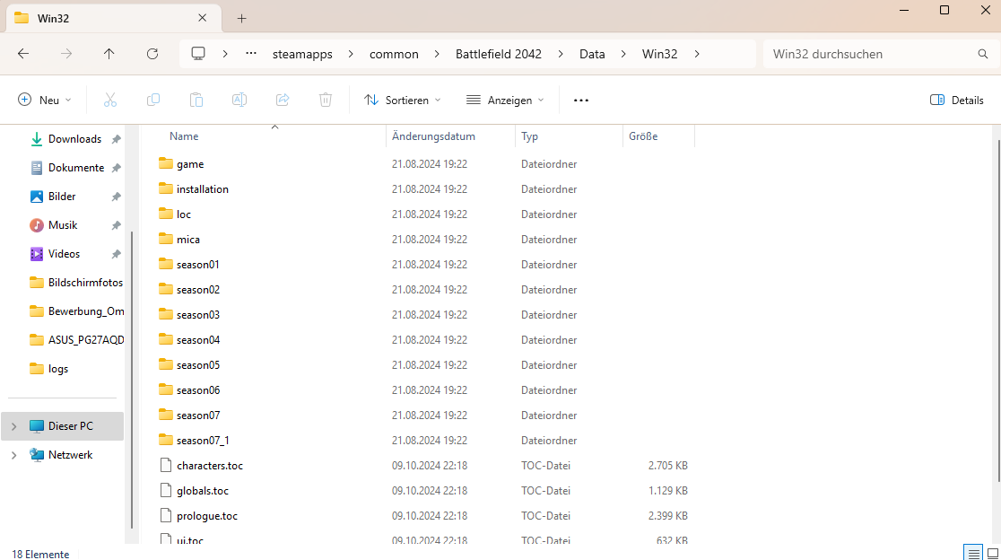Open the Neu dropdown menu
1001x560 pixels.
coord(45,101)
